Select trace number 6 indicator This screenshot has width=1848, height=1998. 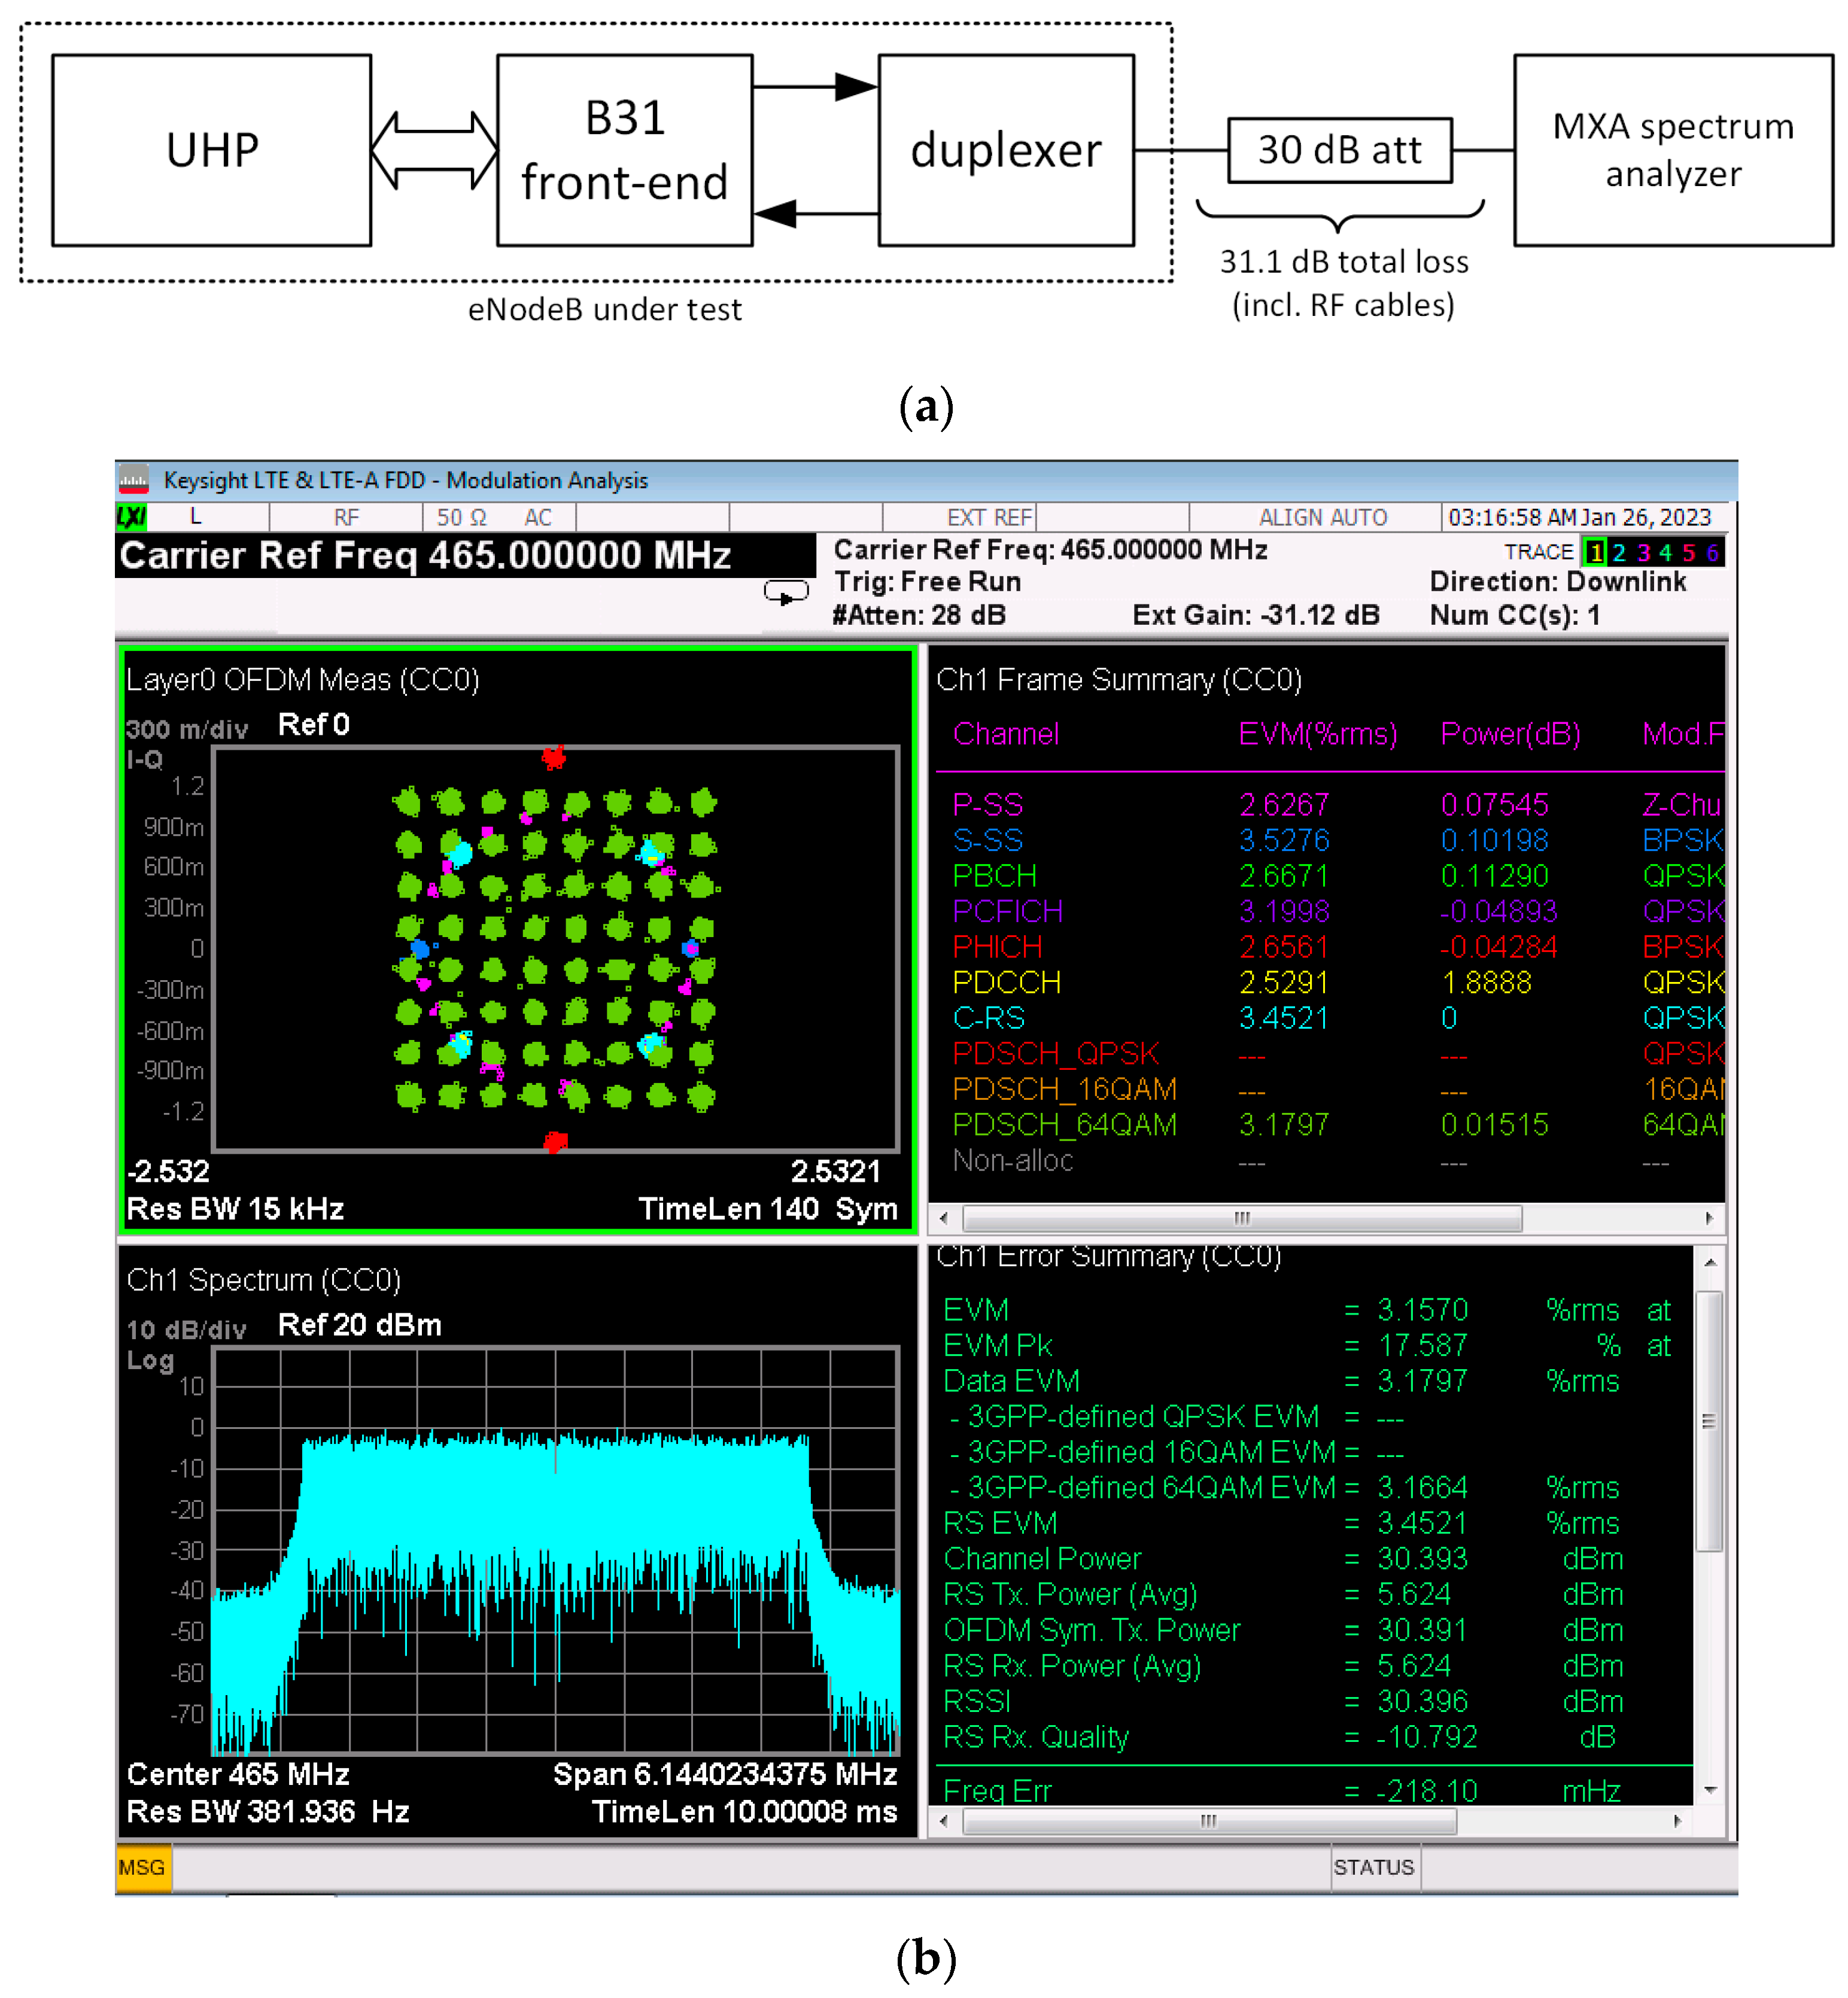[x=1712, y=552]
